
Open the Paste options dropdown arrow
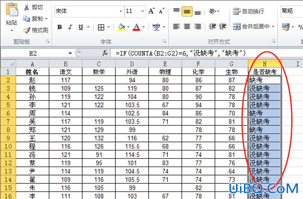(12, 31)
